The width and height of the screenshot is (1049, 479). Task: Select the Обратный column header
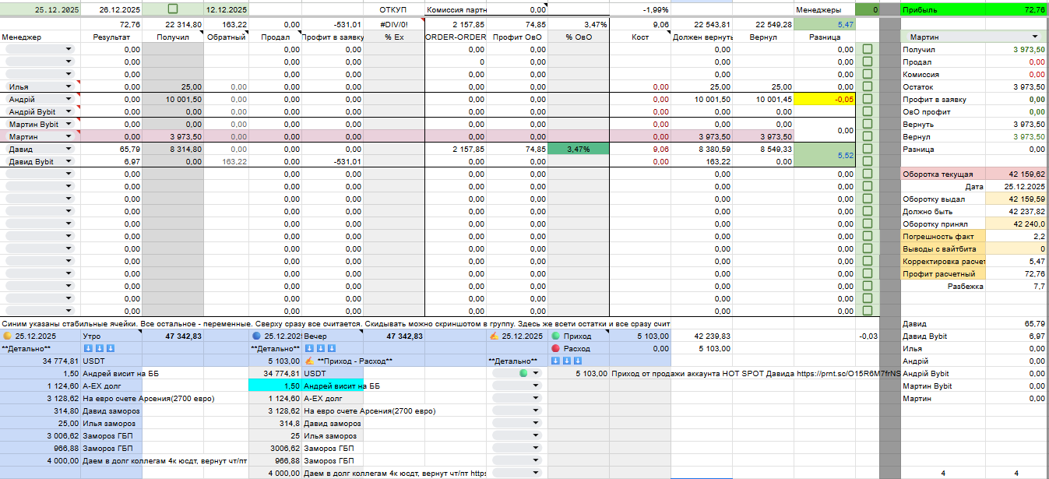click(x=227, y=37)
